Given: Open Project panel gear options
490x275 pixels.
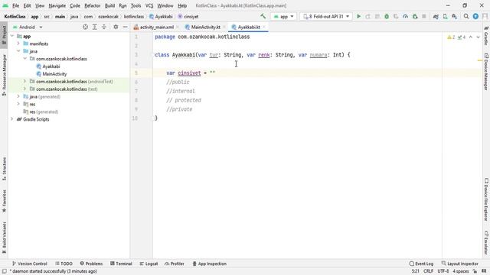Looking at the screenshot, I should [x=116, y=27].
